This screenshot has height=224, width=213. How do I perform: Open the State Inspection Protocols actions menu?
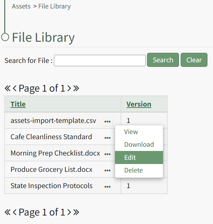pos(107,187)
